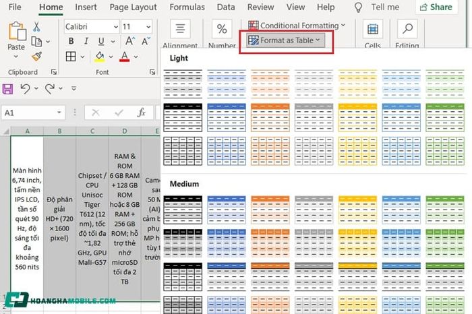The image size is (472, 314).
Task: Select the Format Painter brush
Action: 36,56
